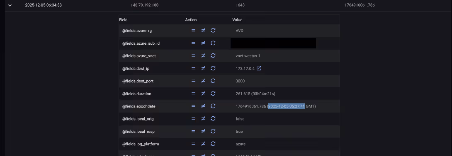The image size is (452, 156).
Task: Click not-equal filter icon for @fields.local_resp
Action: click(x=203, y=132)
